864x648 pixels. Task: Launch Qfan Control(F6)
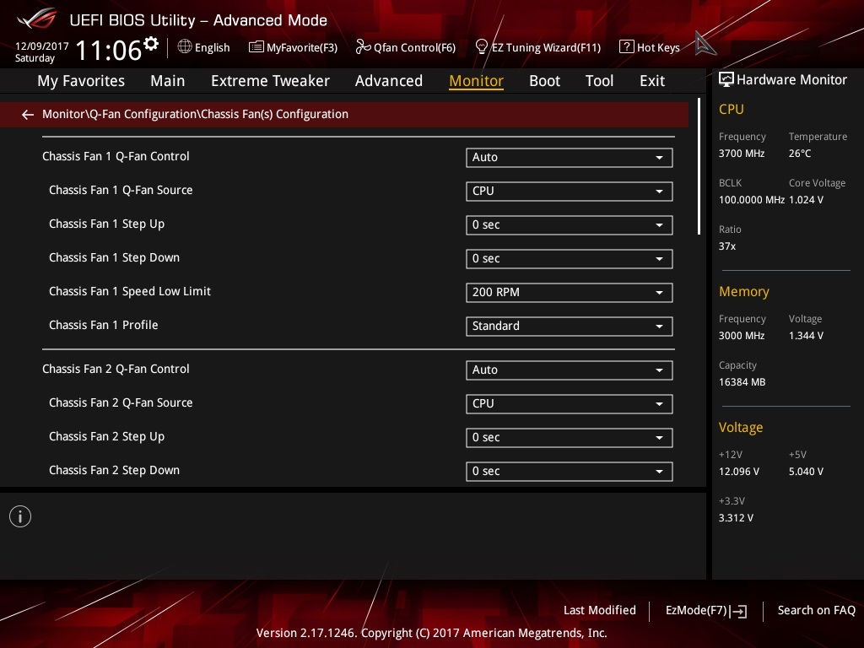(x=406, y=47)
